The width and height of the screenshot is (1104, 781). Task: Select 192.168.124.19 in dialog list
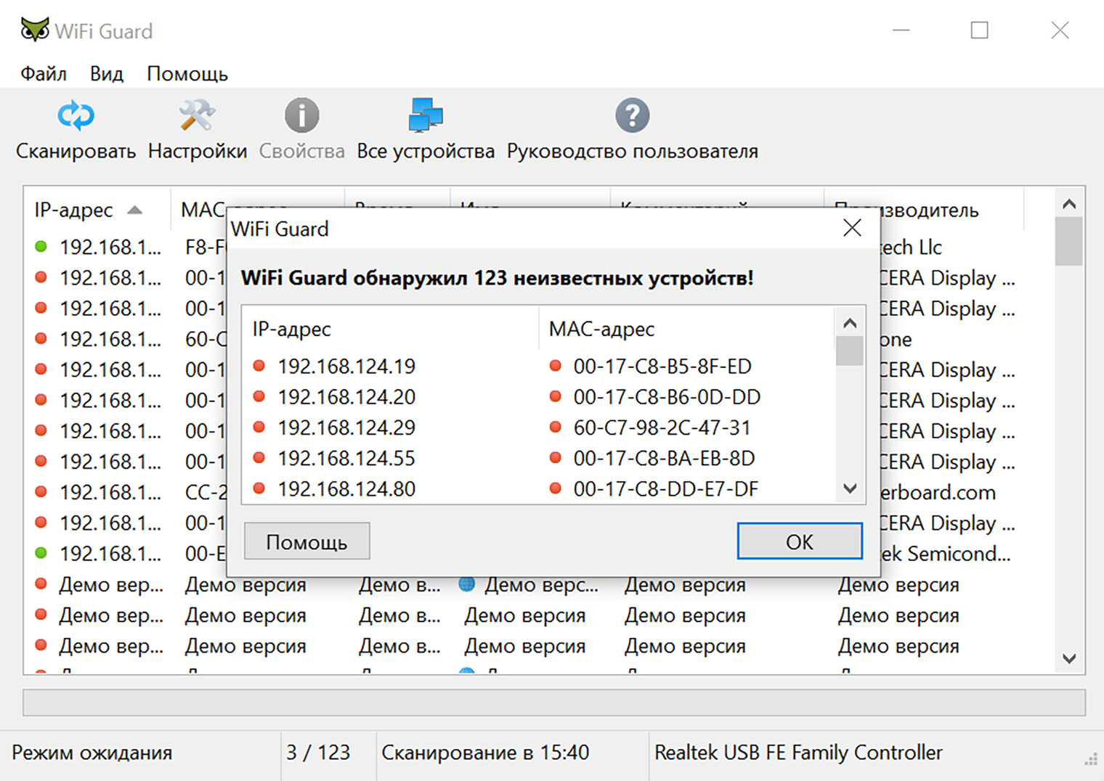346,367
